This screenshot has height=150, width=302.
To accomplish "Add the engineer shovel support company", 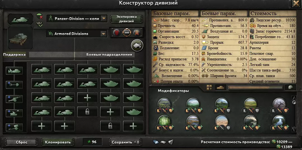I will [14, 85].
